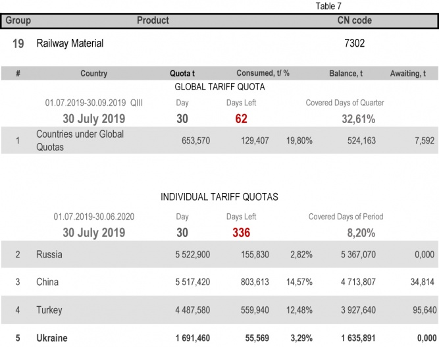Select the red 62 days left value
This screenshot has height=347, width=439.
241,119
